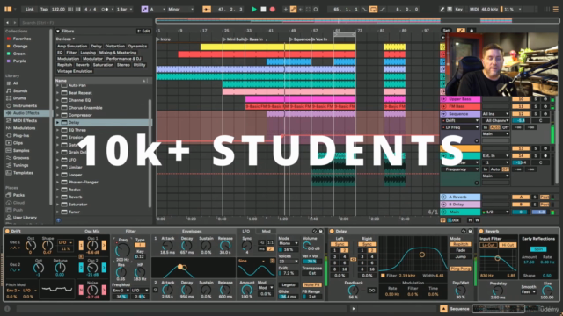Image resolution: width=563 pixels, height=316 pixels.
Task: Select the Distortion filter tag
Action: (x=115, y=46)
